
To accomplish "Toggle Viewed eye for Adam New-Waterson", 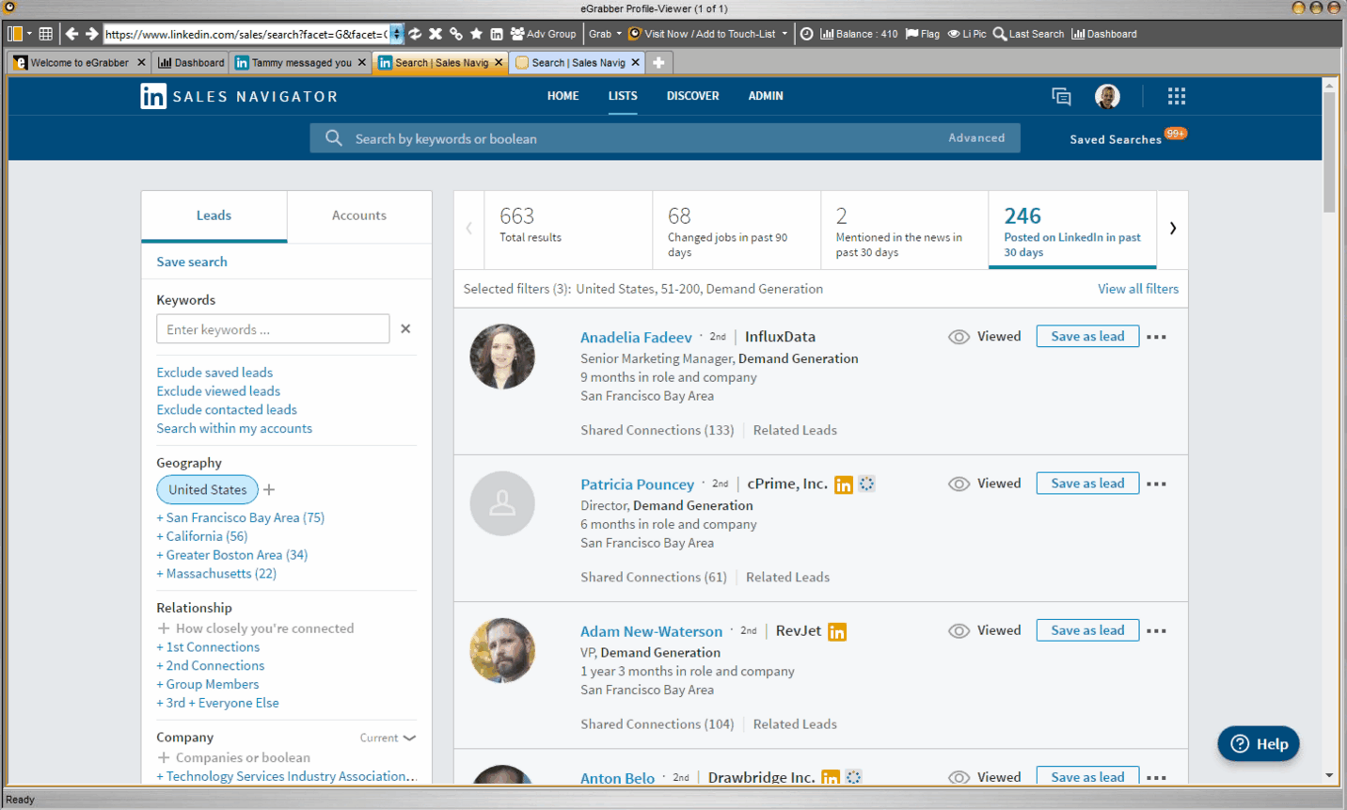I will (x=959, y=631).
